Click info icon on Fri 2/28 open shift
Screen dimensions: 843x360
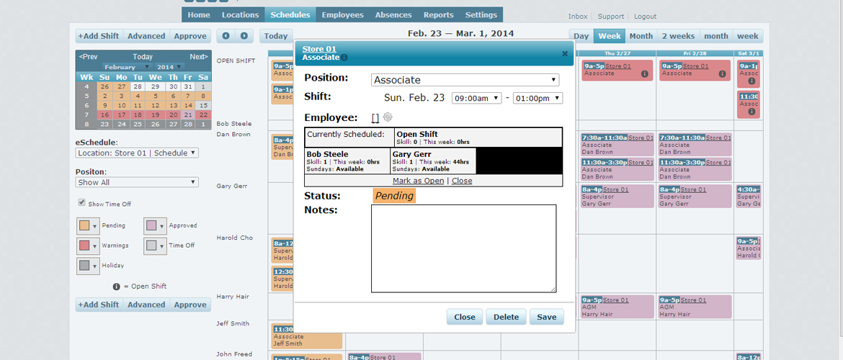click(x=722, y=74)
